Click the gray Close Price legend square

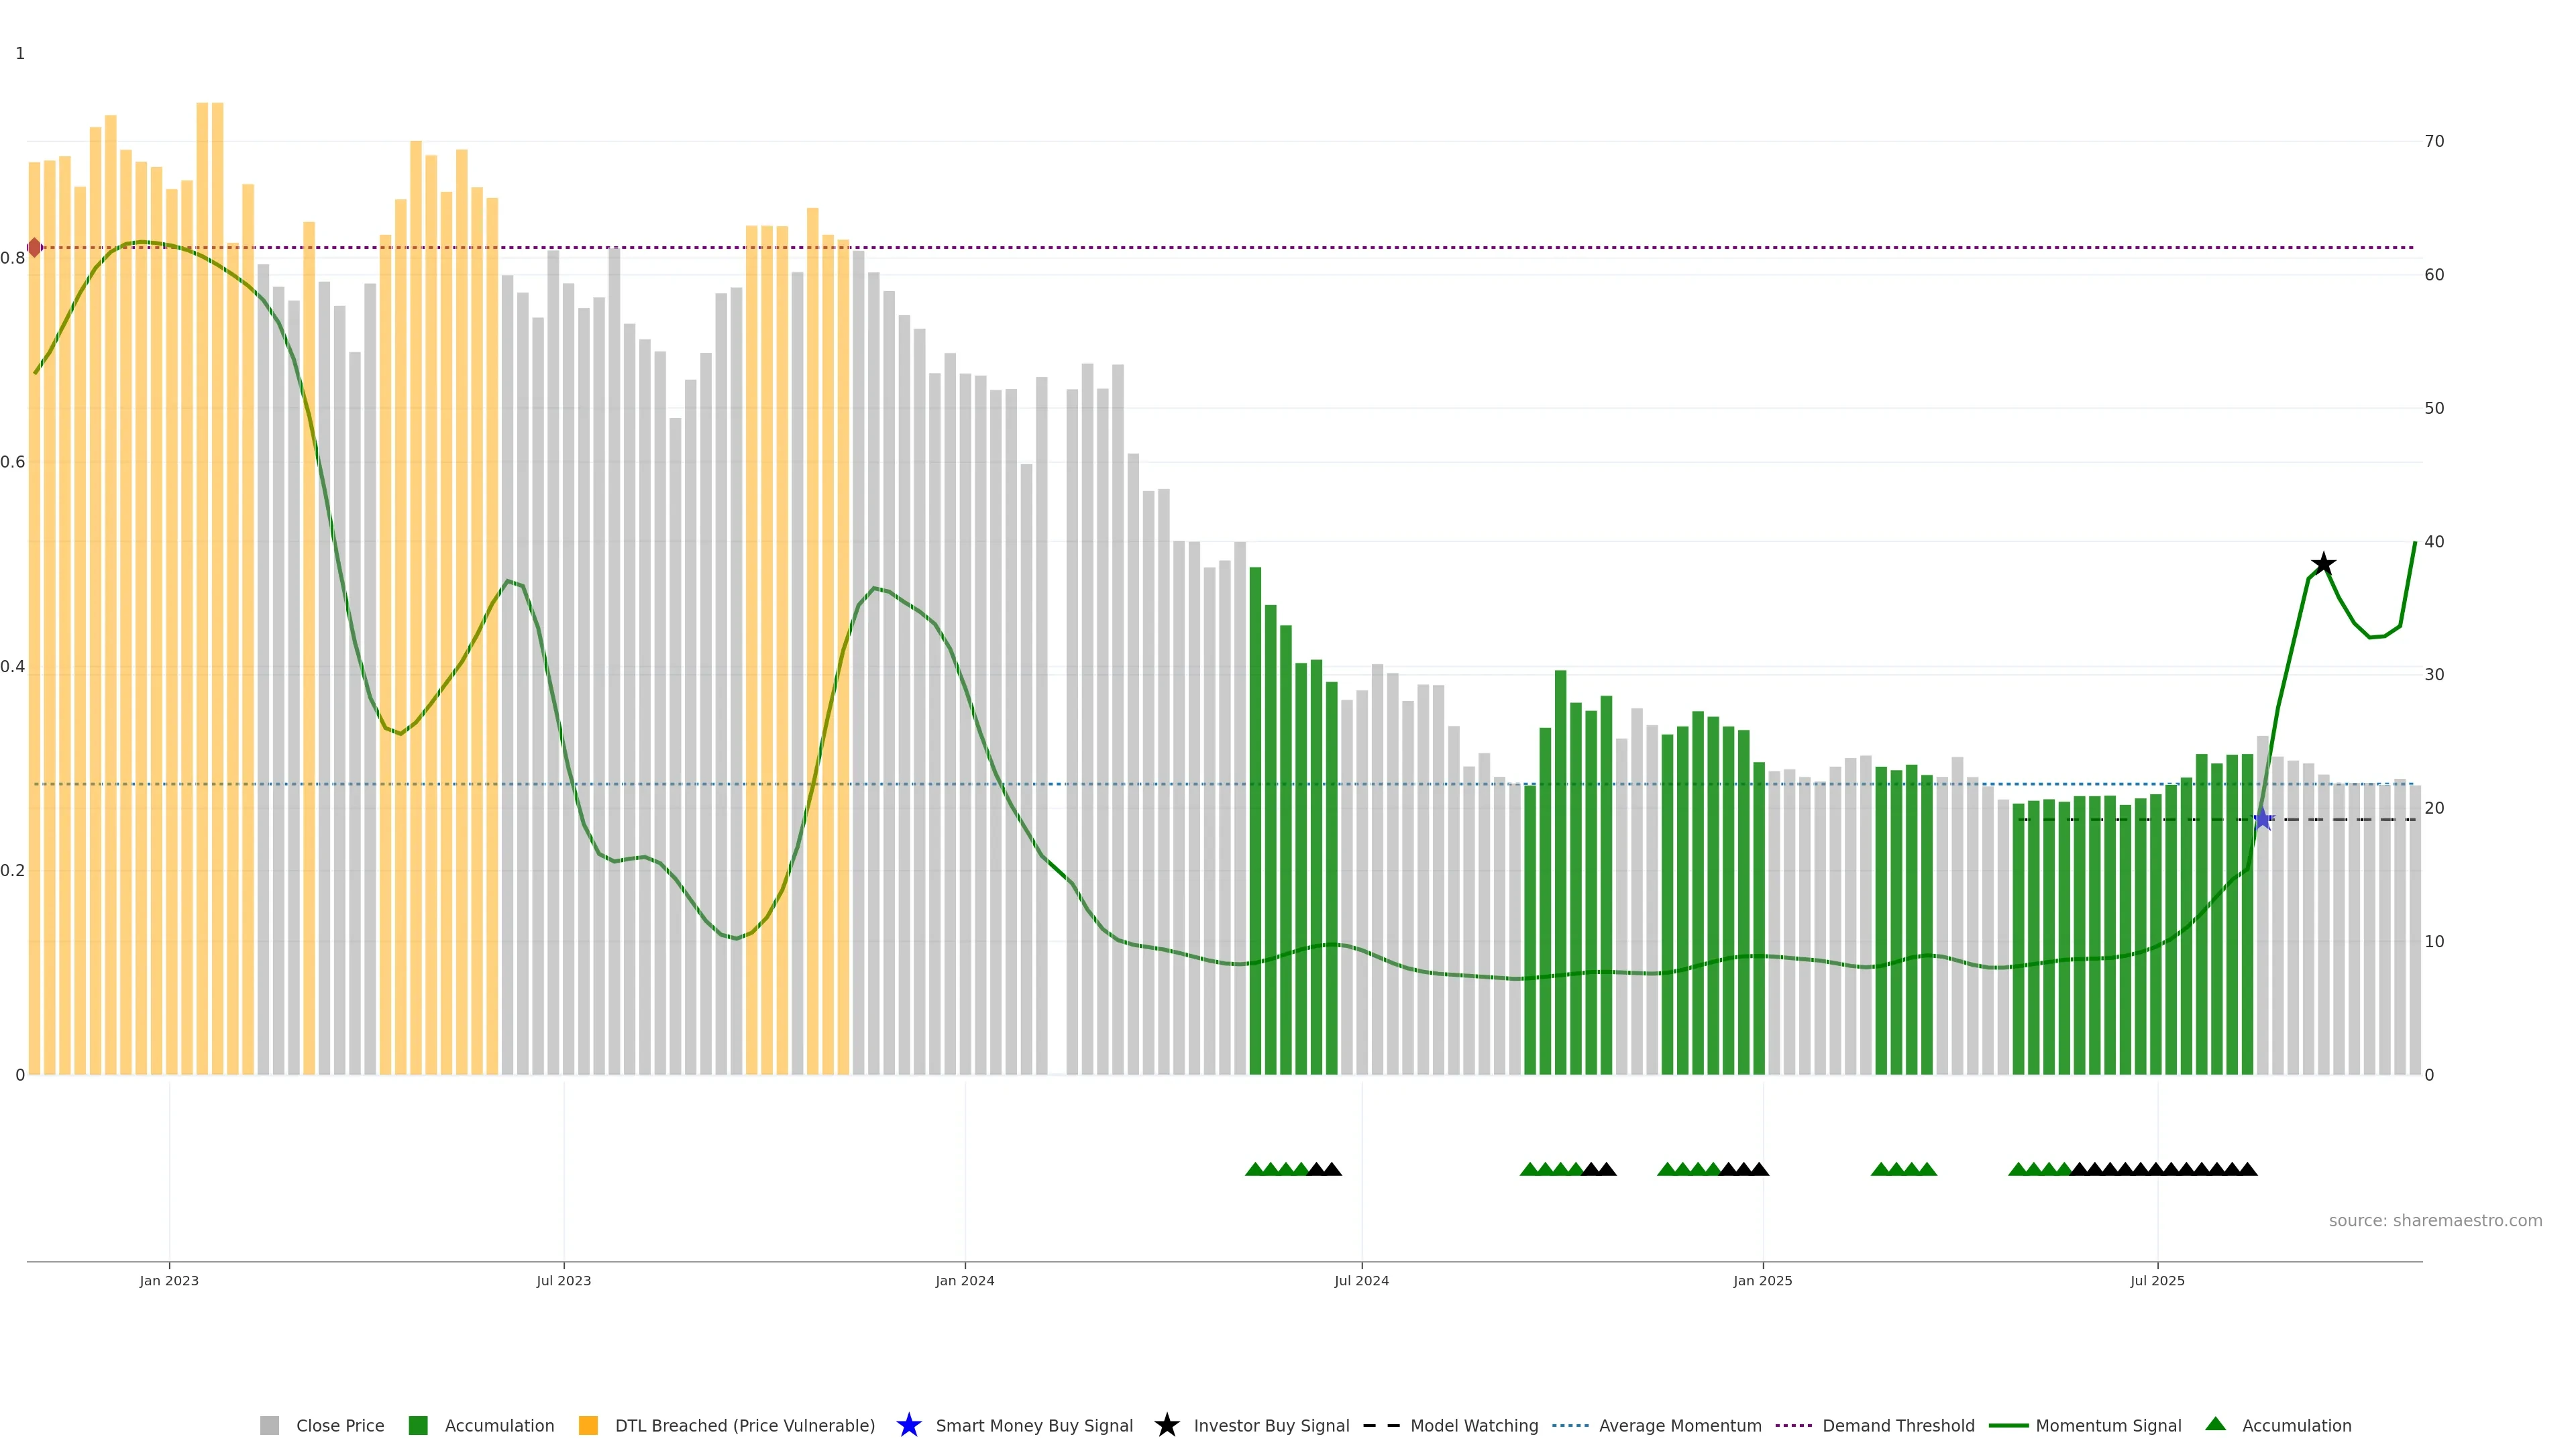coord(269,1425)
